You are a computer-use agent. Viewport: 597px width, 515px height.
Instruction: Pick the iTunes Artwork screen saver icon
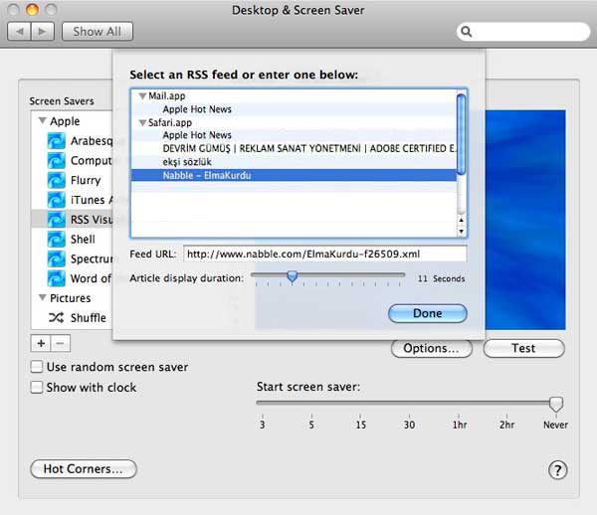[x=57, y=200]
